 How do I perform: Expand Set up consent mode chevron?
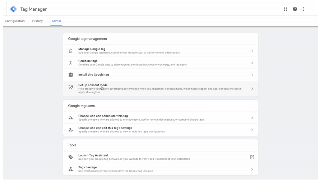[x=252, y=89]
